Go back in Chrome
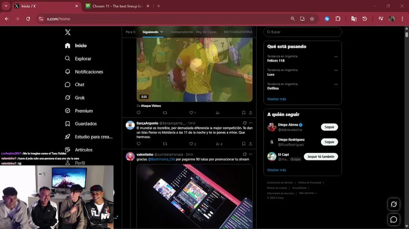This screenshot has height=229, width=409. (x=7, y=19)
